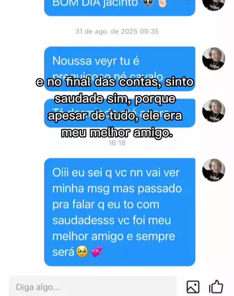Select the 'BOM DIA jacinto' message bubble
The image size is (234, 296).
point(120,8)
